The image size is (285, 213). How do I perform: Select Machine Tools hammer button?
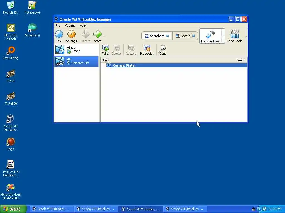coord(210,36)
